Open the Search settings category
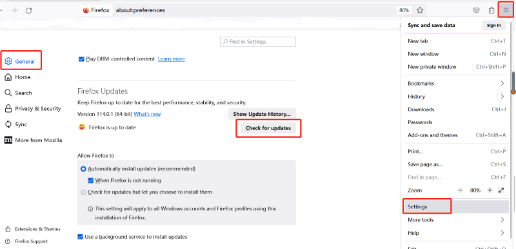Screen dimensions: 516x249 19,93
